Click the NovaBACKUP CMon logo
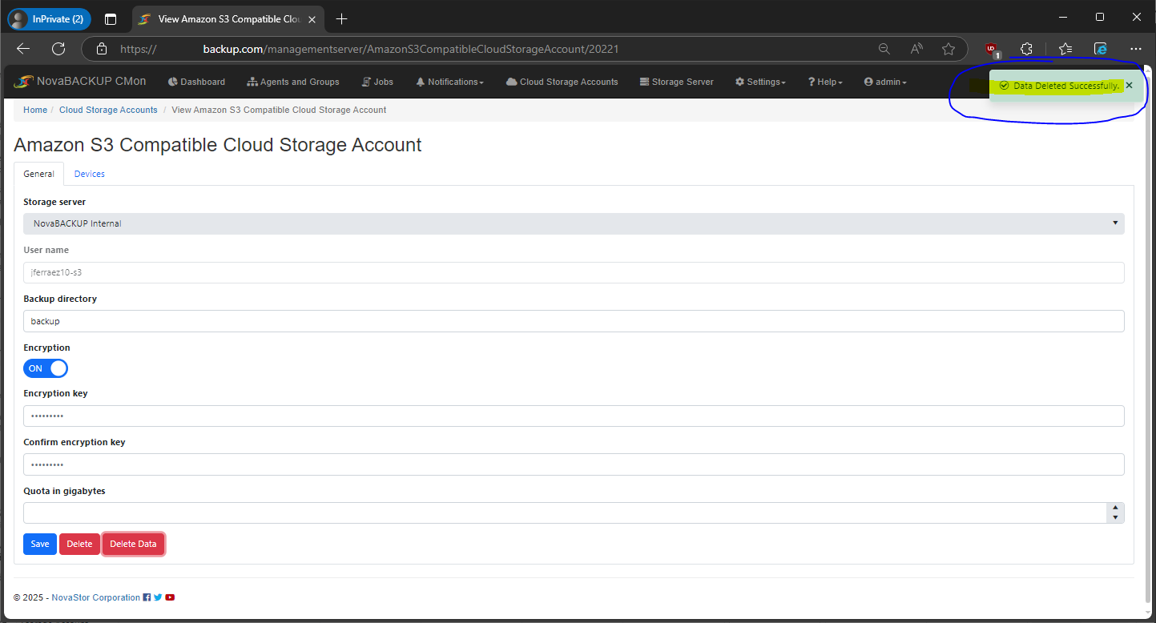Viewport: 1156px width, 623px height. point(79,82)
